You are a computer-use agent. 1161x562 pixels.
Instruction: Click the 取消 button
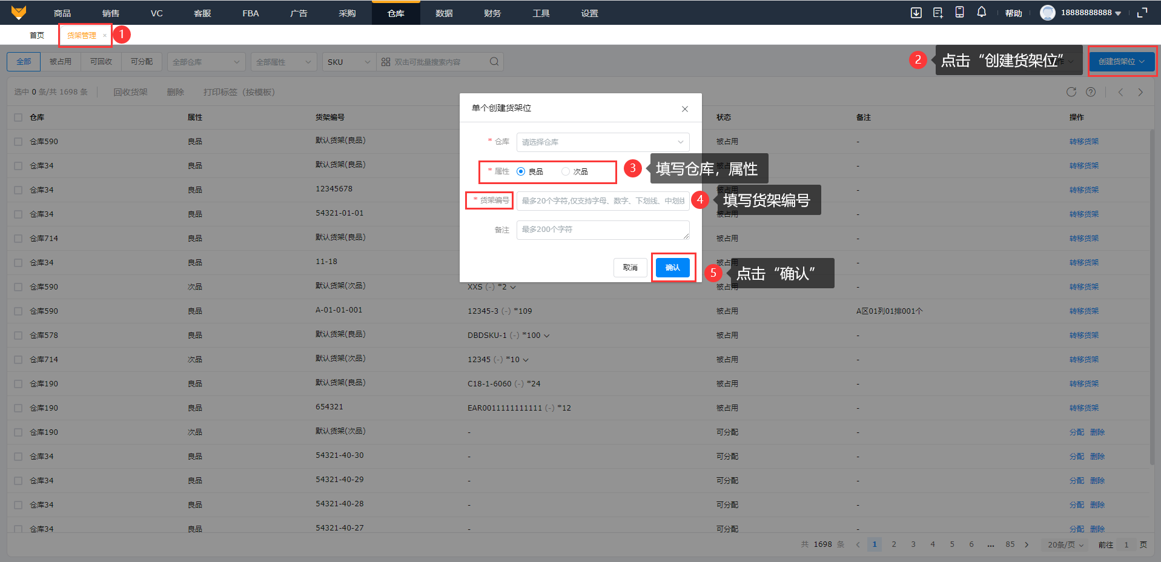pyautogui.click(x=630, y=267)
